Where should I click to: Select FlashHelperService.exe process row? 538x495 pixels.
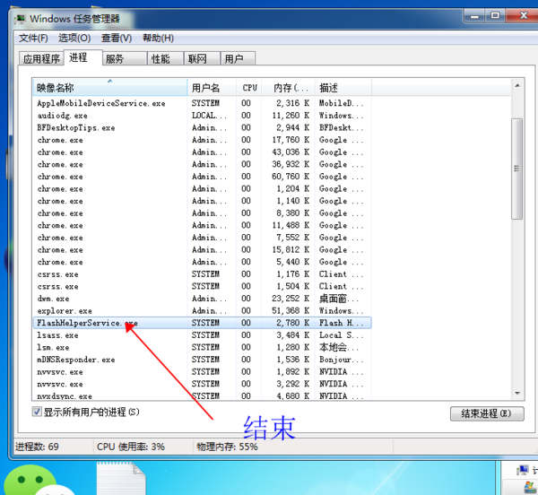pos(202,323)
